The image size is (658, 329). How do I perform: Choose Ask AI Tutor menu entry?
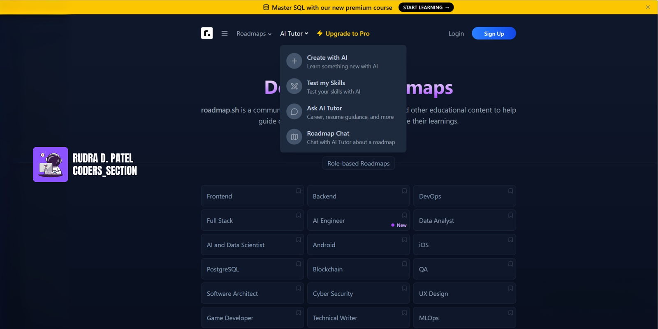click(350, 112)
